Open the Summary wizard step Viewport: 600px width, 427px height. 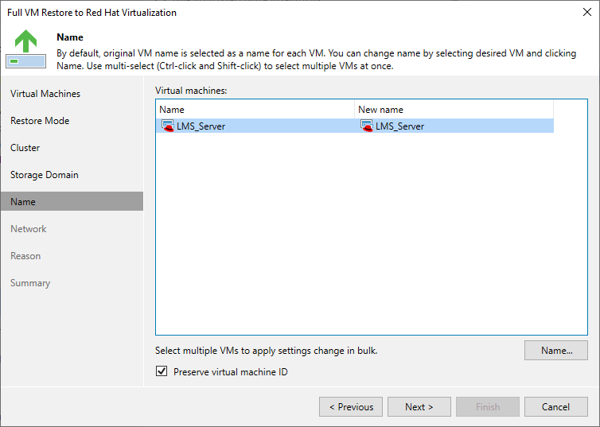pyautogui.click(x=30, y=283)
